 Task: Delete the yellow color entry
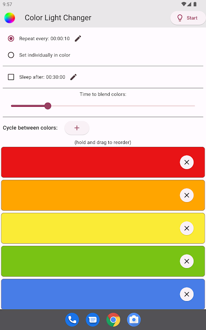pyautogui.click(x=187, y=229)
